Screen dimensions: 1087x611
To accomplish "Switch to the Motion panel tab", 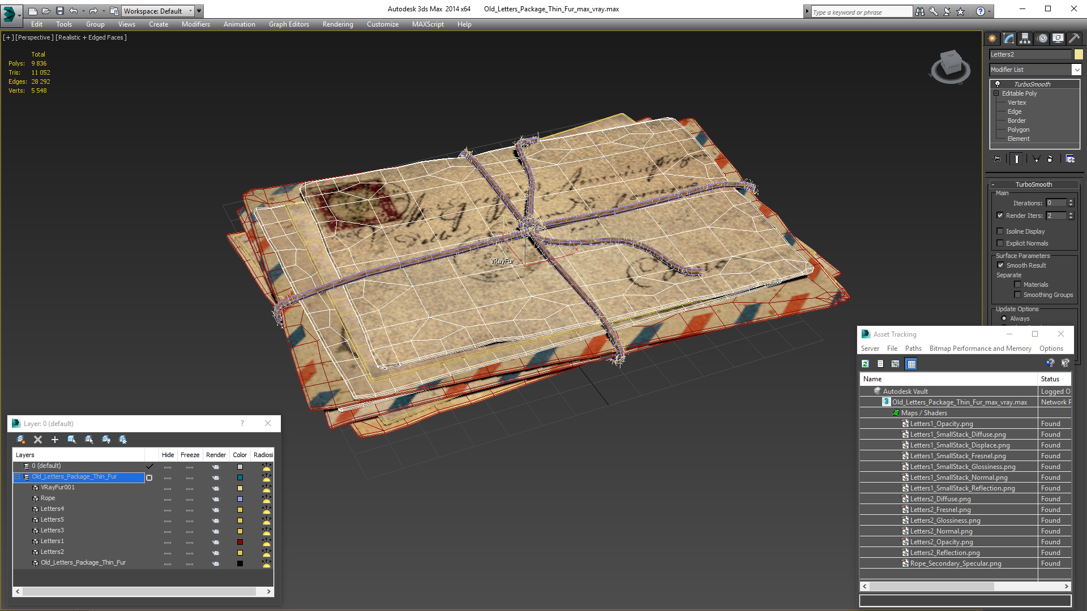I will (x=1042, y=38).
